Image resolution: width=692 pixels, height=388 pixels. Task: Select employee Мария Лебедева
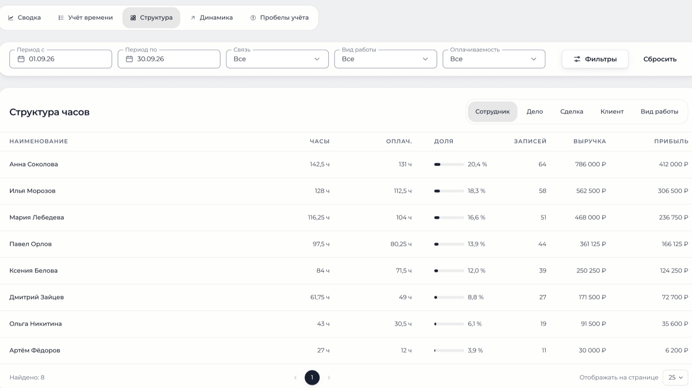pyautogui.click(x=36, y=217)
